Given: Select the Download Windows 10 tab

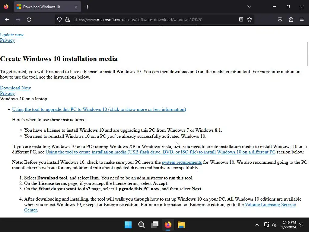Looking at the screenshot, I should [47, 7].
